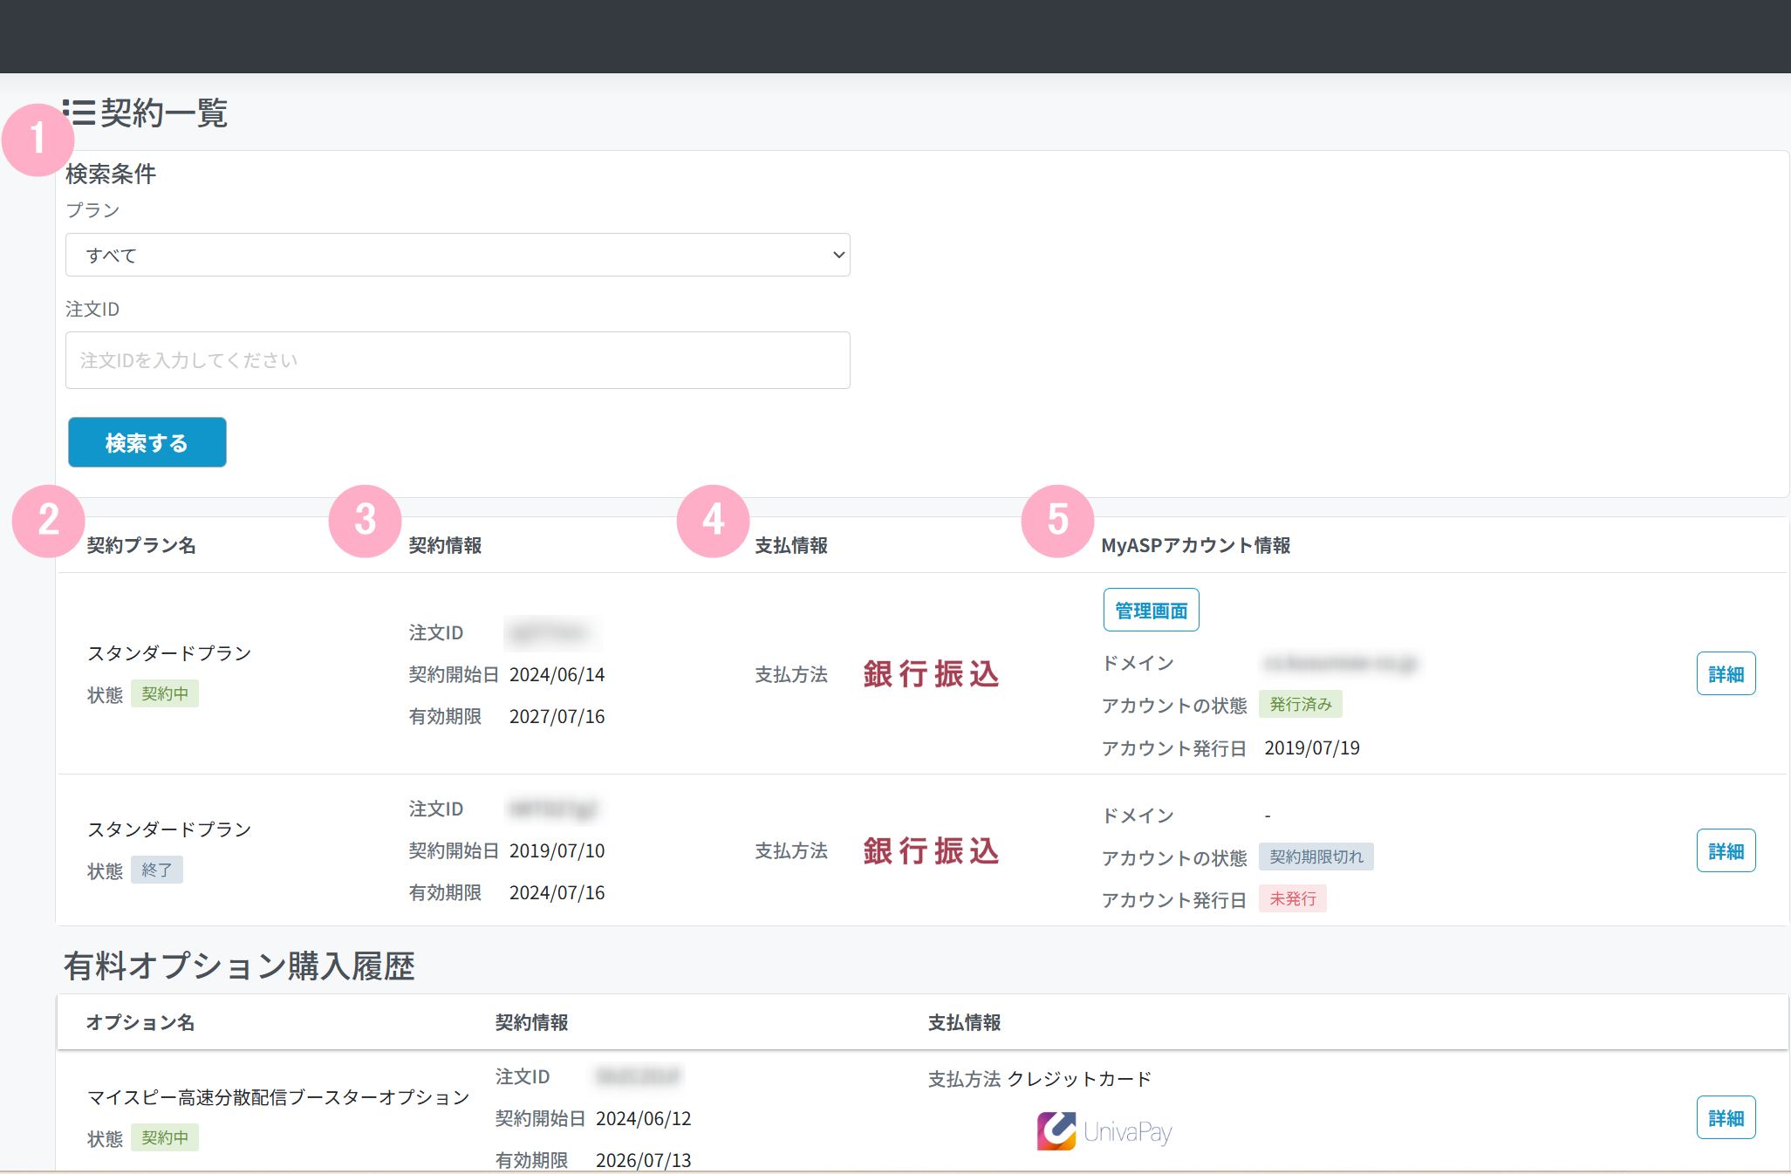This screenshot has width=1791, height=1174.
Task: Click 契約情報 header in options table
Action: point(531,1022)
